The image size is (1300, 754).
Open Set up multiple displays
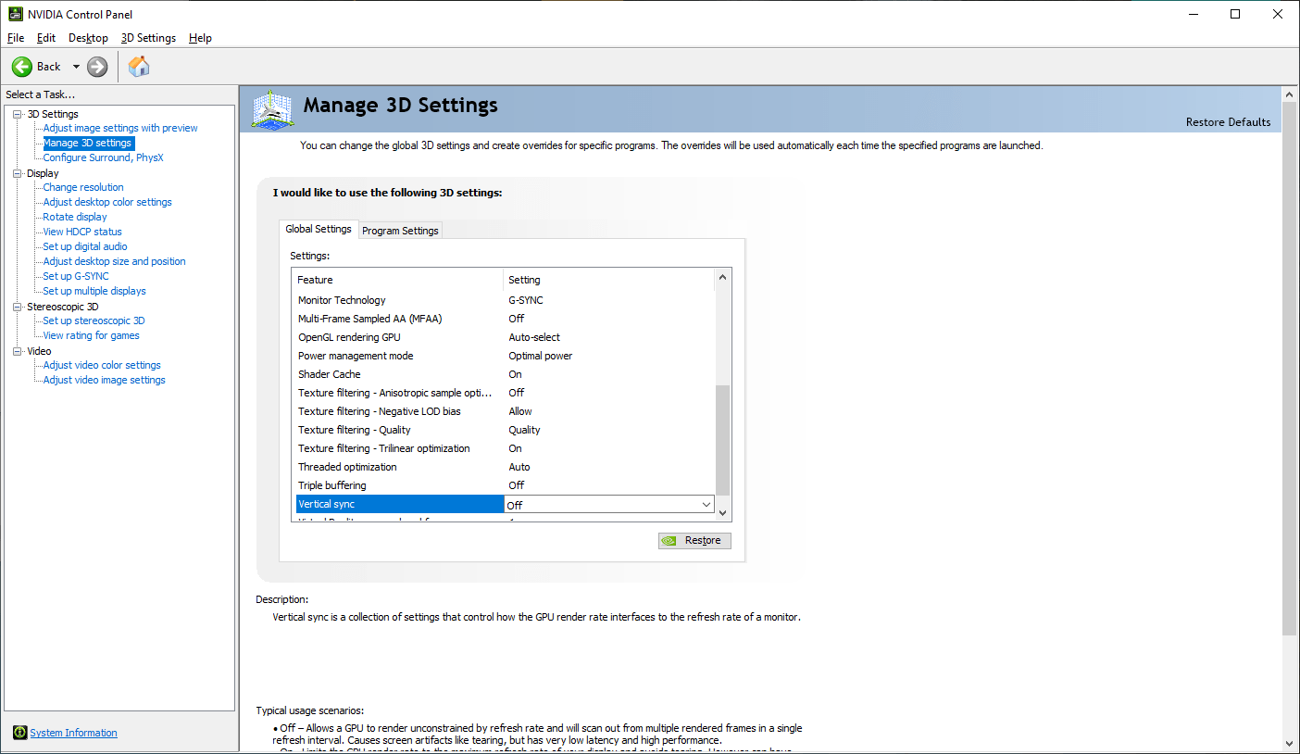click(94, 291)
